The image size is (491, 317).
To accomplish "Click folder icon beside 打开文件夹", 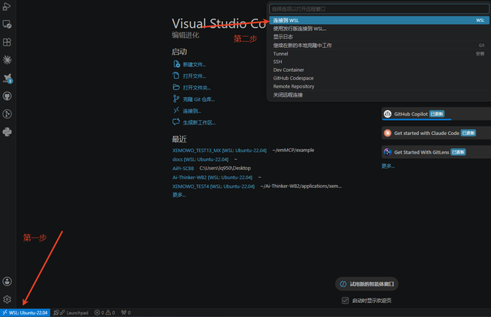I will point(176,87).
